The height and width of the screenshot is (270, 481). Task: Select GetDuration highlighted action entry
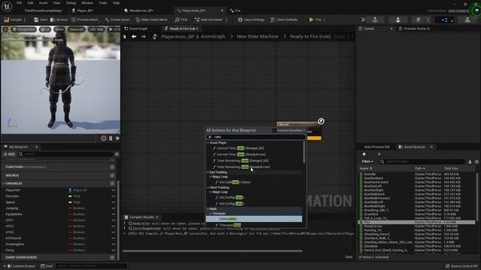click(x=254, y=219)
